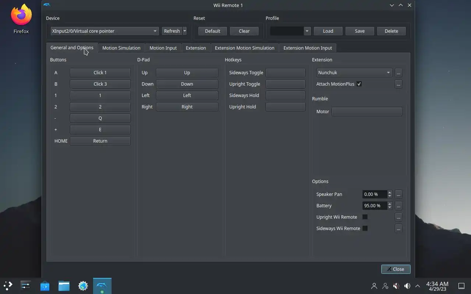Click the Battery spinbox arrows

(x=390, y=206)
